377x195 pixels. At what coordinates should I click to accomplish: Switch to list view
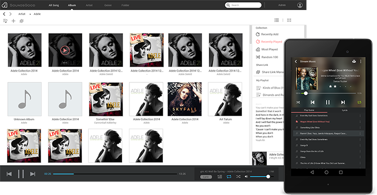(277, 20)
